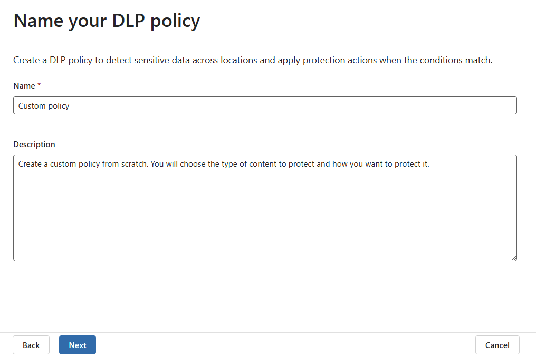This screenshot has height=356, width=536.
Task: Click the Name field label
Action: (23, 85)
